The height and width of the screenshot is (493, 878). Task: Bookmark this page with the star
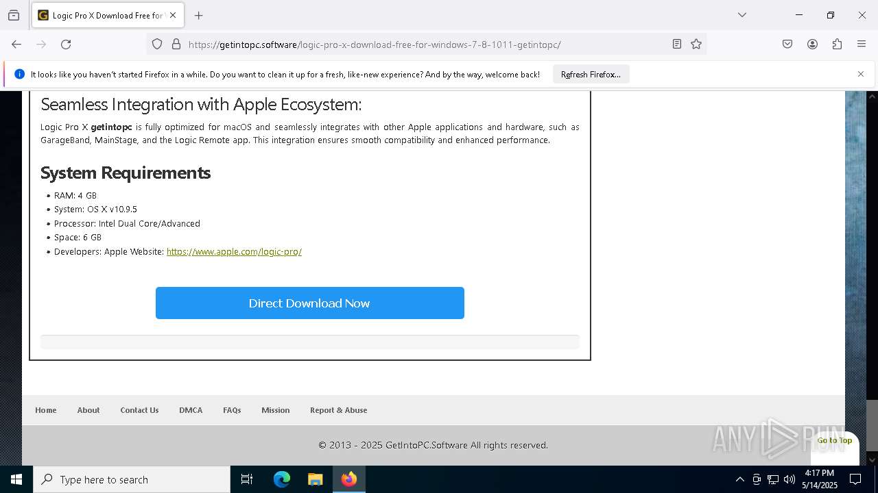(x=696, y=45)
